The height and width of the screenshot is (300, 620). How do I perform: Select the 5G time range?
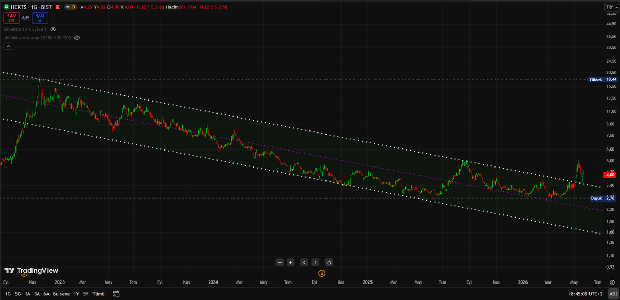pyautogui.click(x=18, y=294)
